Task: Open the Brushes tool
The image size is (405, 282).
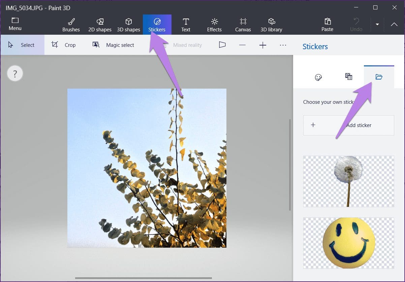Action: tap(71, 25)
